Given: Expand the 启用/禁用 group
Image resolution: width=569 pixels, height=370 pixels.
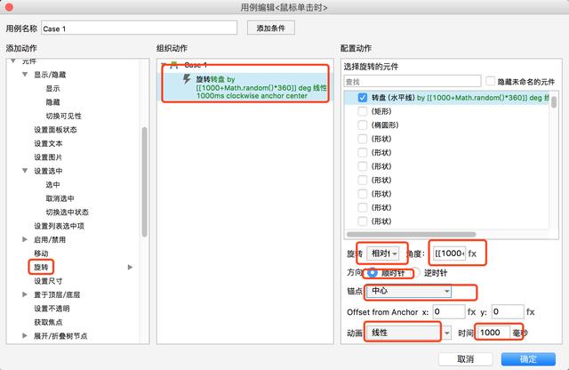Looking at the screenshot, I should 25,239.
